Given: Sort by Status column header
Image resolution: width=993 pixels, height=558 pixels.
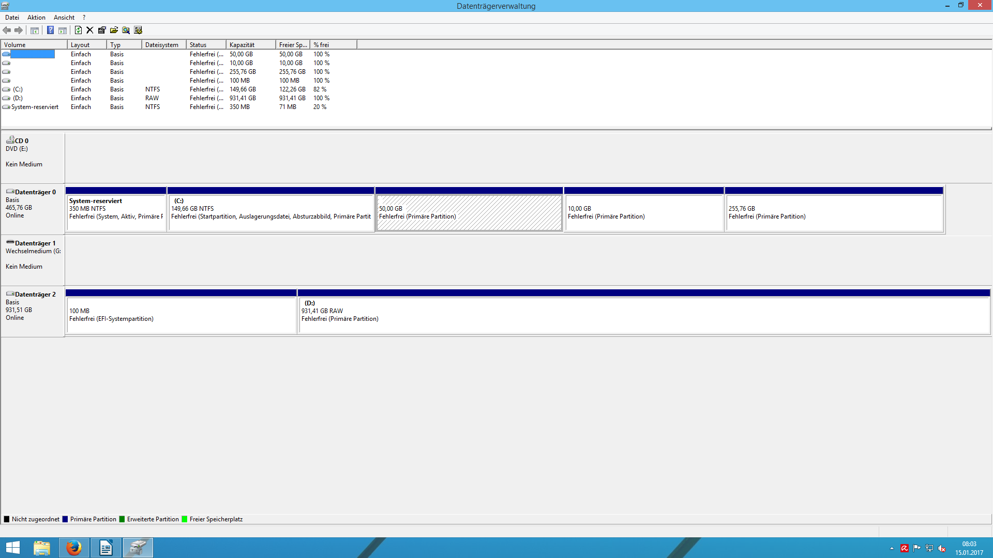Looking at the screenshot, I should [206, 45].
